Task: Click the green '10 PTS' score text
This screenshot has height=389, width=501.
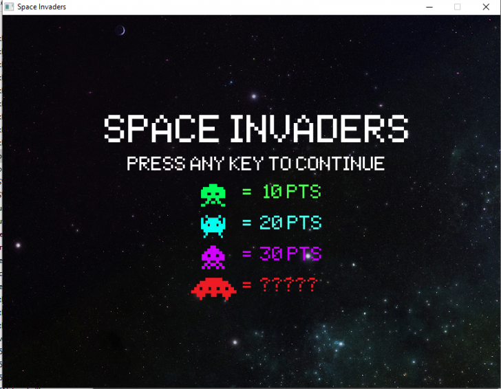Action: pyautogui.click(x=291, y=192)
